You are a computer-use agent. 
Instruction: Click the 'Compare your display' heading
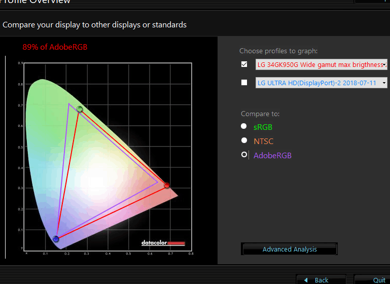click(x=94, y=25)
